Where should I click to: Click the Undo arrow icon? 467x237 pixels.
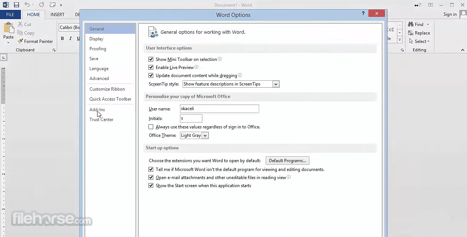(27, 5)
